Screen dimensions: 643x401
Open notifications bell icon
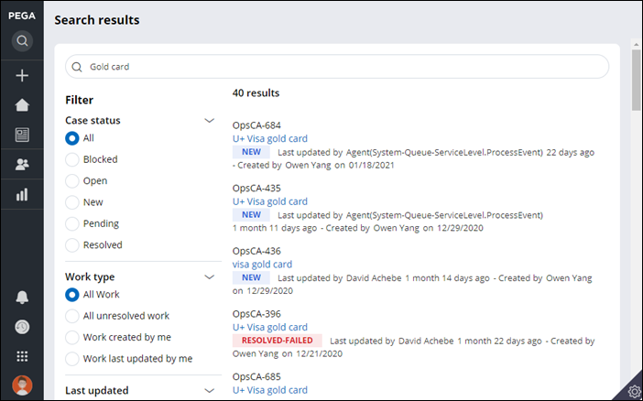(x=22, y=298)
